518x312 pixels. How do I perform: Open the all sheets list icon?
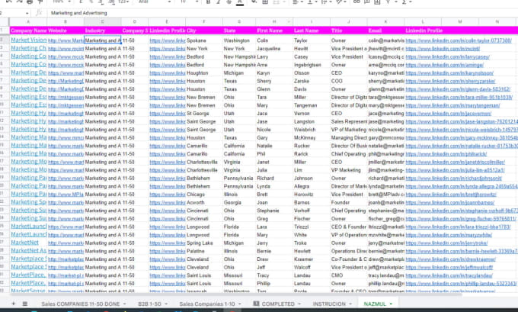[25, 304]
